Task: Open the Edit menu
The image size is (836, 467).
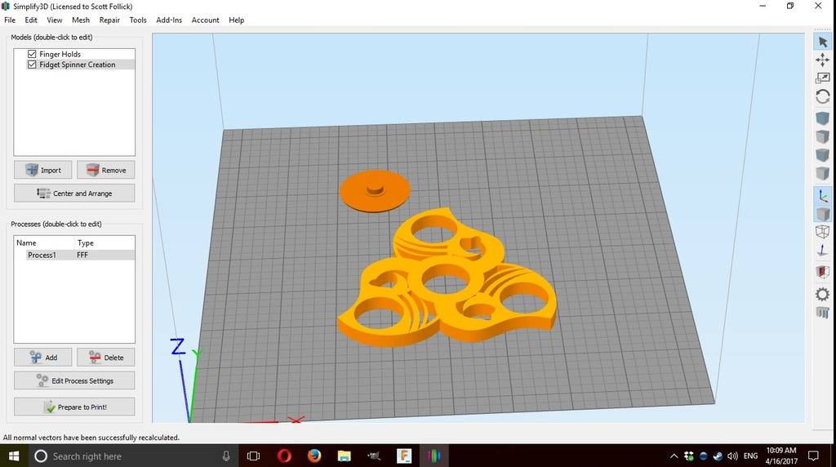Action: click(31, 20)
